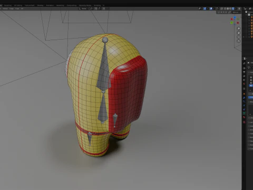The height and width of the screenshot is (190, 253).
Task: Switch to the Geometry Nodes workspace
Action: pyautogui.click(x=85, y=5)
